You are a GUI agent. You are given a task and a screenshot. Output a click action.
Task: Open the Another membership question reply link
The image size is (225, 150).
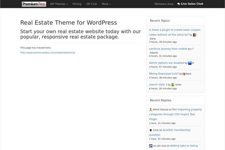click(169, 132)
